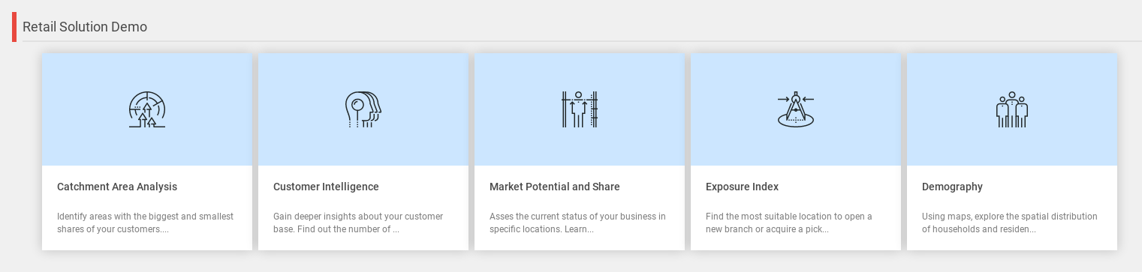Click the Market Potential and Share icon
This screenshot has width=1142, height=272.
coord(580,109)
